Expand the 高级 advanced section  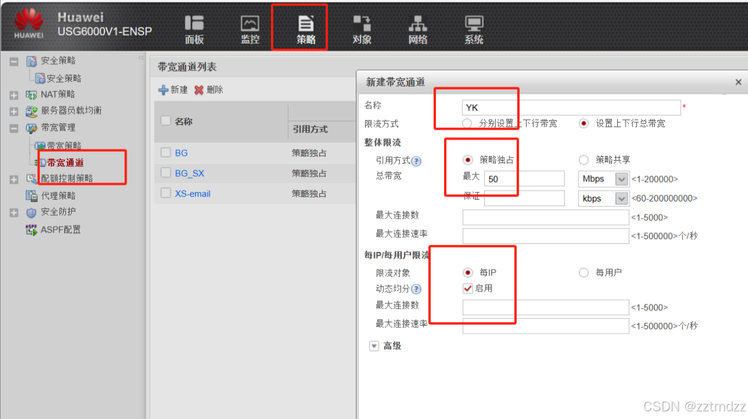click(373, 346)
